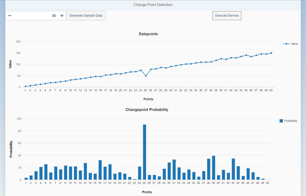
Task: Click the minus icon to decrease point count
Action: point(10,16)
